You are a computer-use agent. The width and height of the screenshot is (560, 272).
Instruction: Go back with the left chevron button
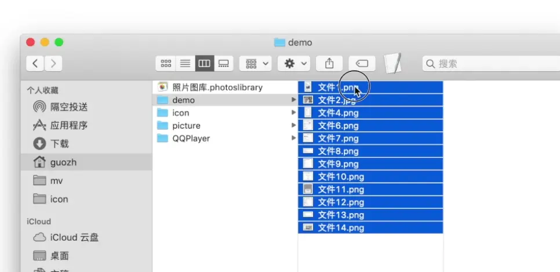coord(35,64)
